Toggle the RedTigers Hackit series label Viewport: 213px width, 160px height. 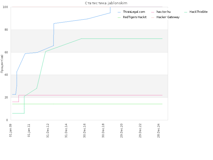point(135,17)
